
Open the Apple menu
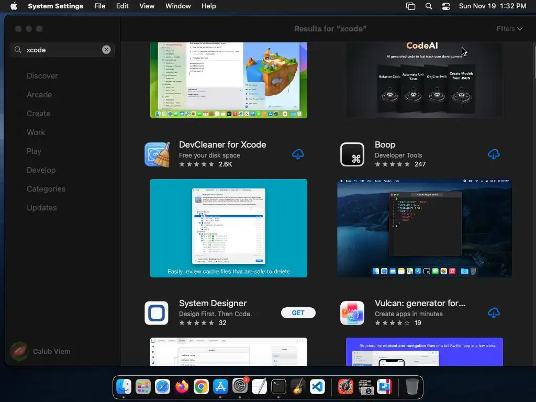[x=14, y=6]
